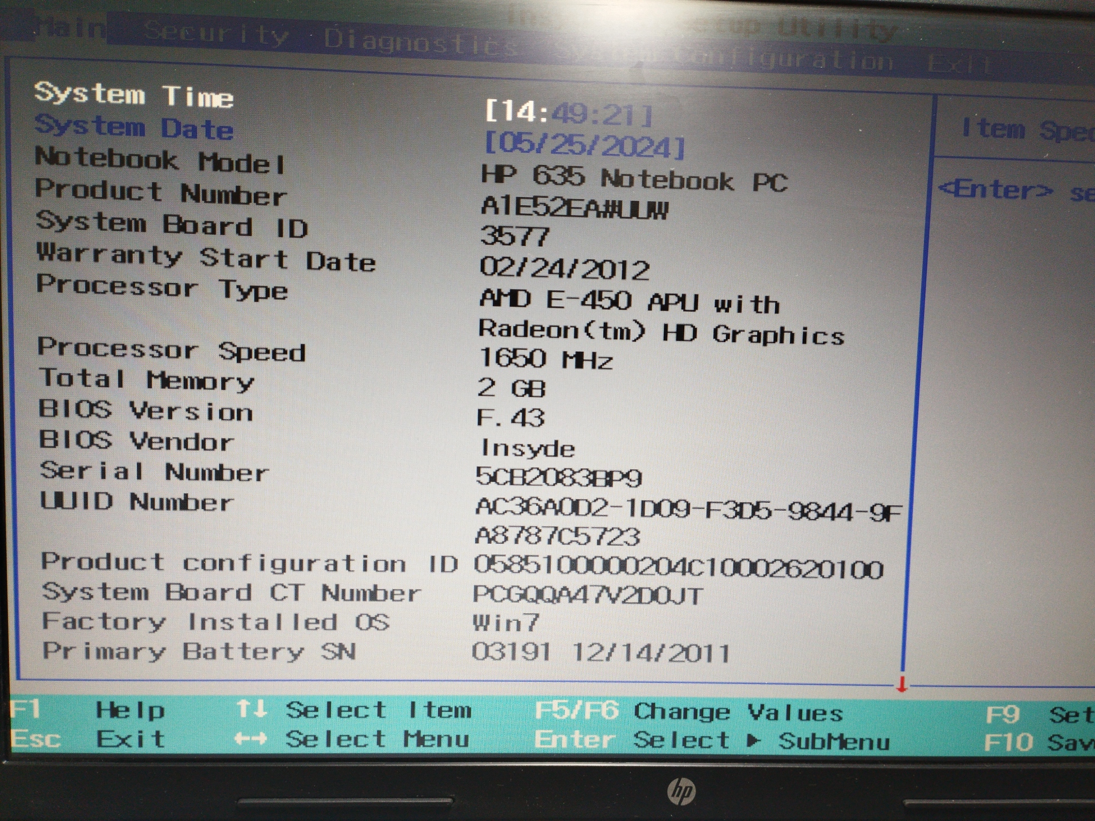Click the Radeon(tm) HD Graphics line
This screenshot has width=1095, height=821.
point(661,333)
